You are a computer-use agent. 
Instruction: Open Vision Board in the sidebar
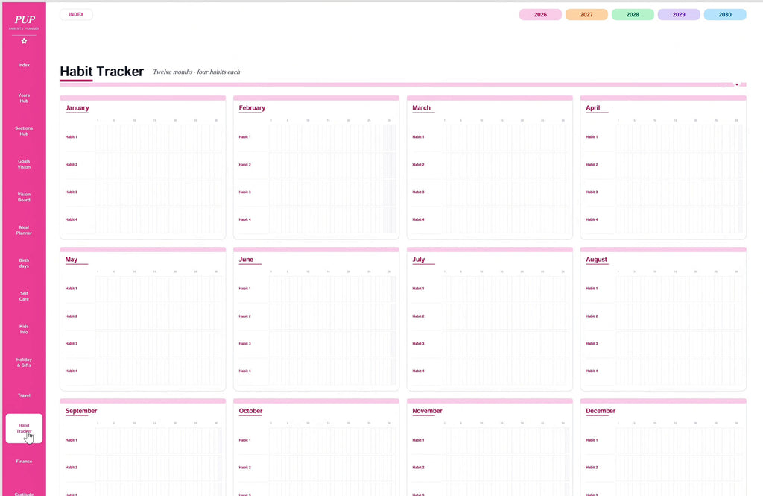pos(24,197)
